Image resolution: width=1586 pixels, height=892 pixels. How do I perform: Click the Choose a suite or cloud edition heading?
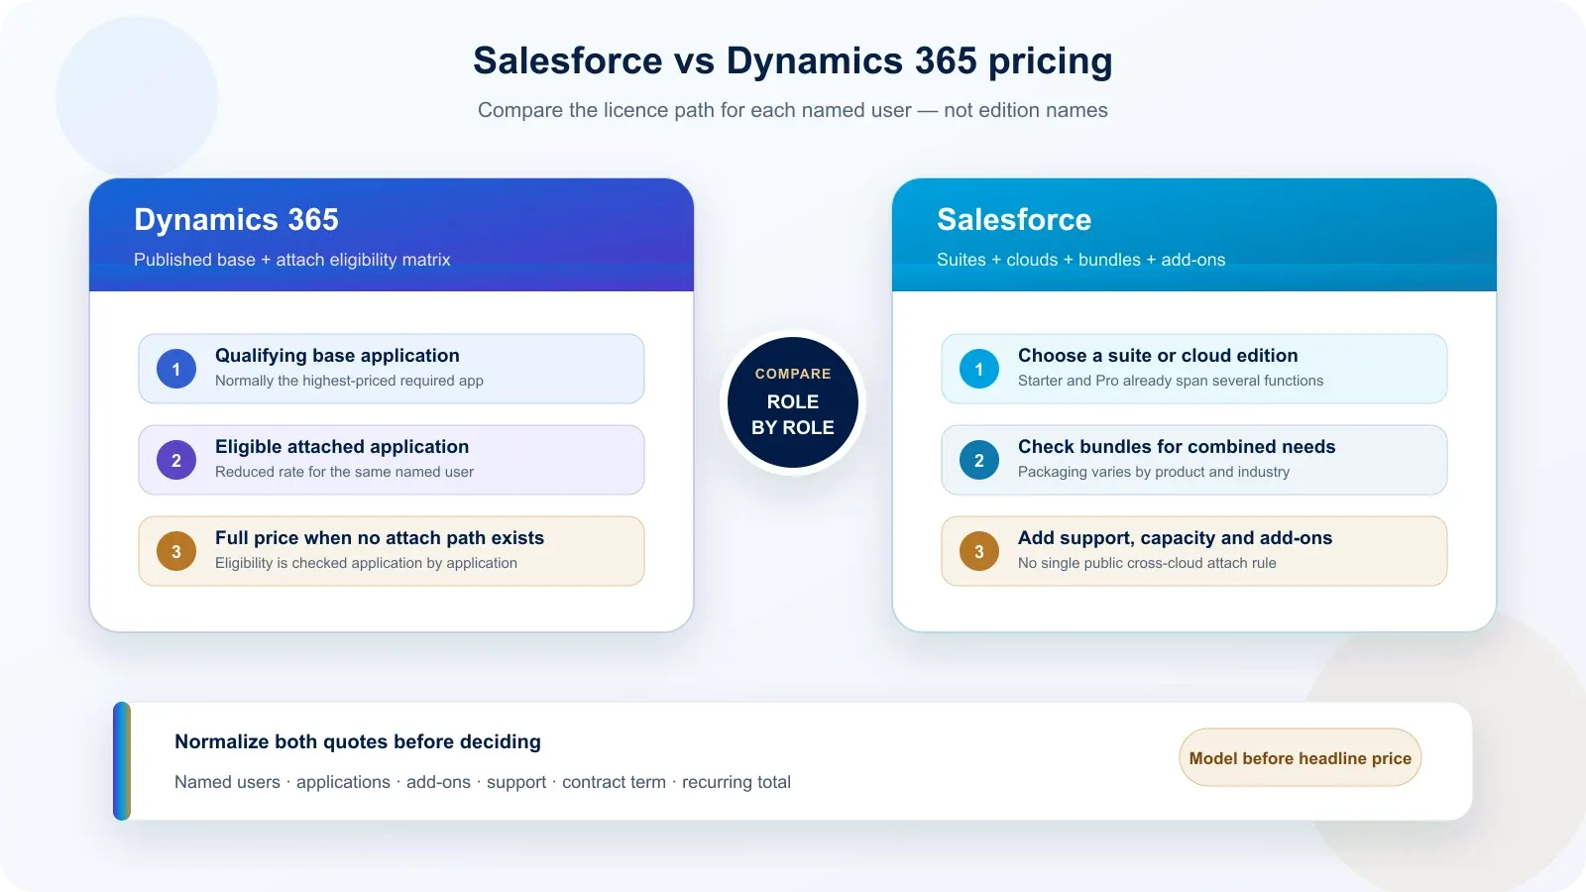click(1158, 356)
